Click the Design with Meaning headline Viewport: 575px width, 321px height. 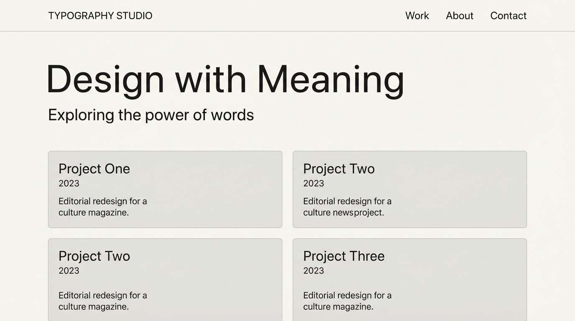(x=225, y=79)
